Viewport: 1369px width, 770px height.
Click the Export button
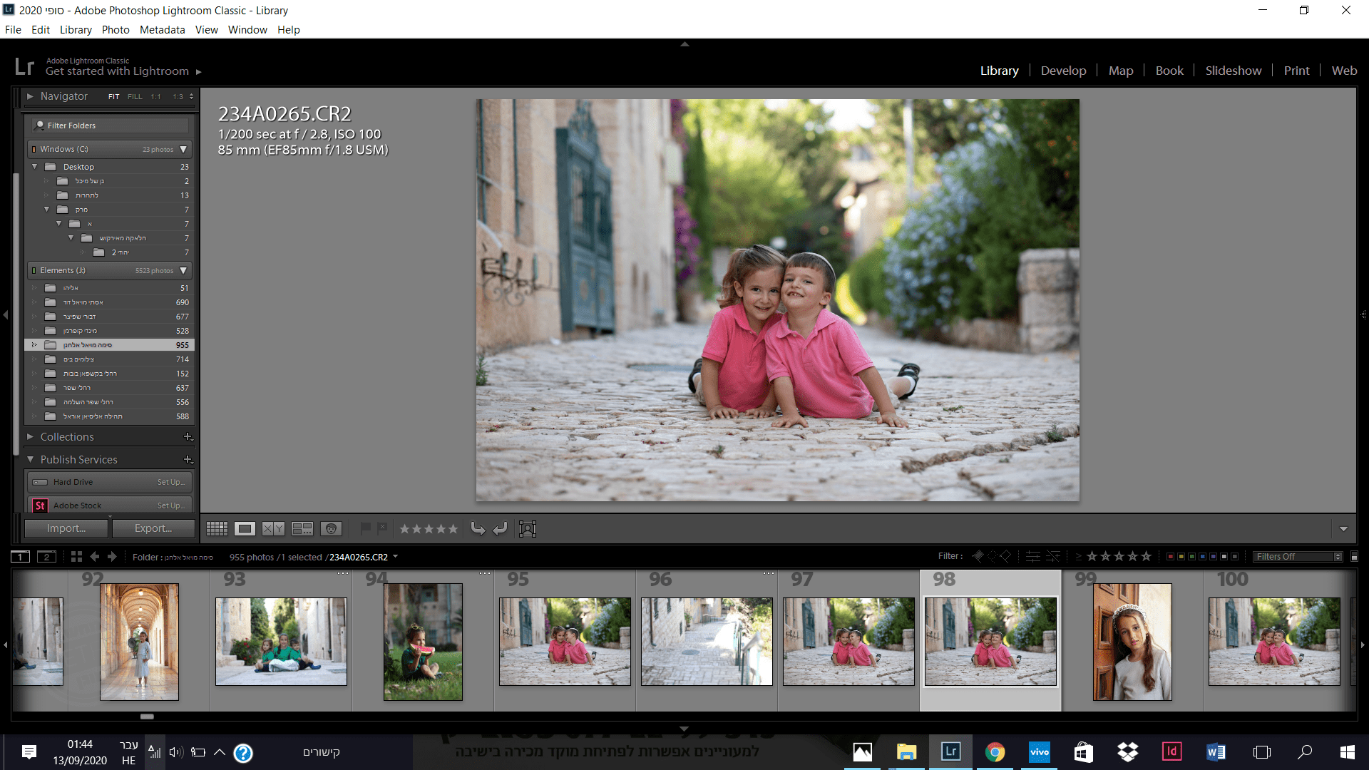[x=153, y=528]
